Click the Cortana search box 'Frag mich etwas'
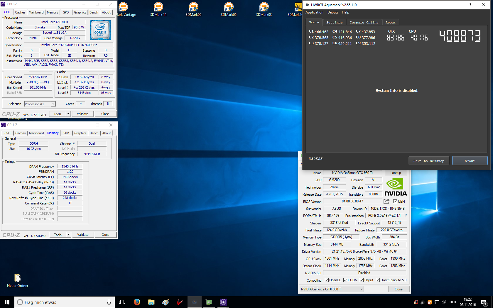 pos(65,302)
